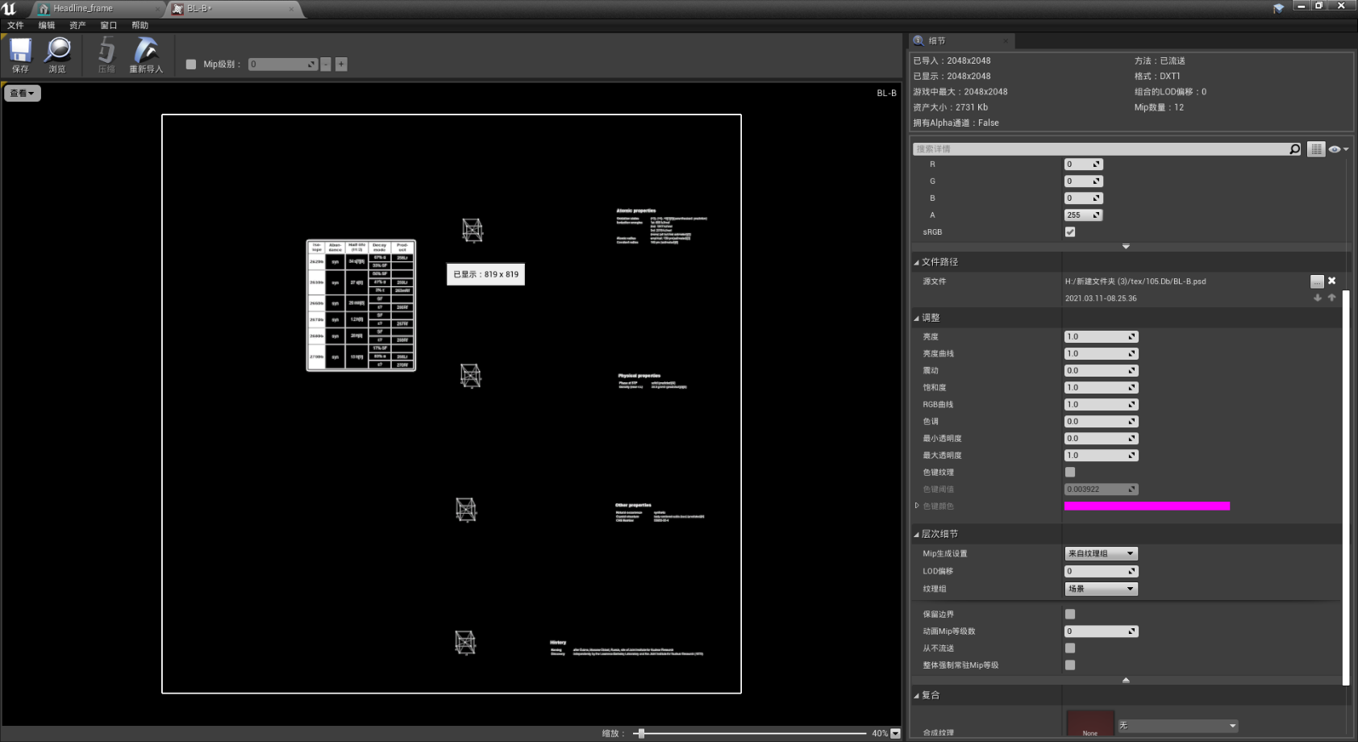The width and height of the screenshot is (1358, 742).
Task: Open the eye view options icon
Action: click(x=1339, y=149)
